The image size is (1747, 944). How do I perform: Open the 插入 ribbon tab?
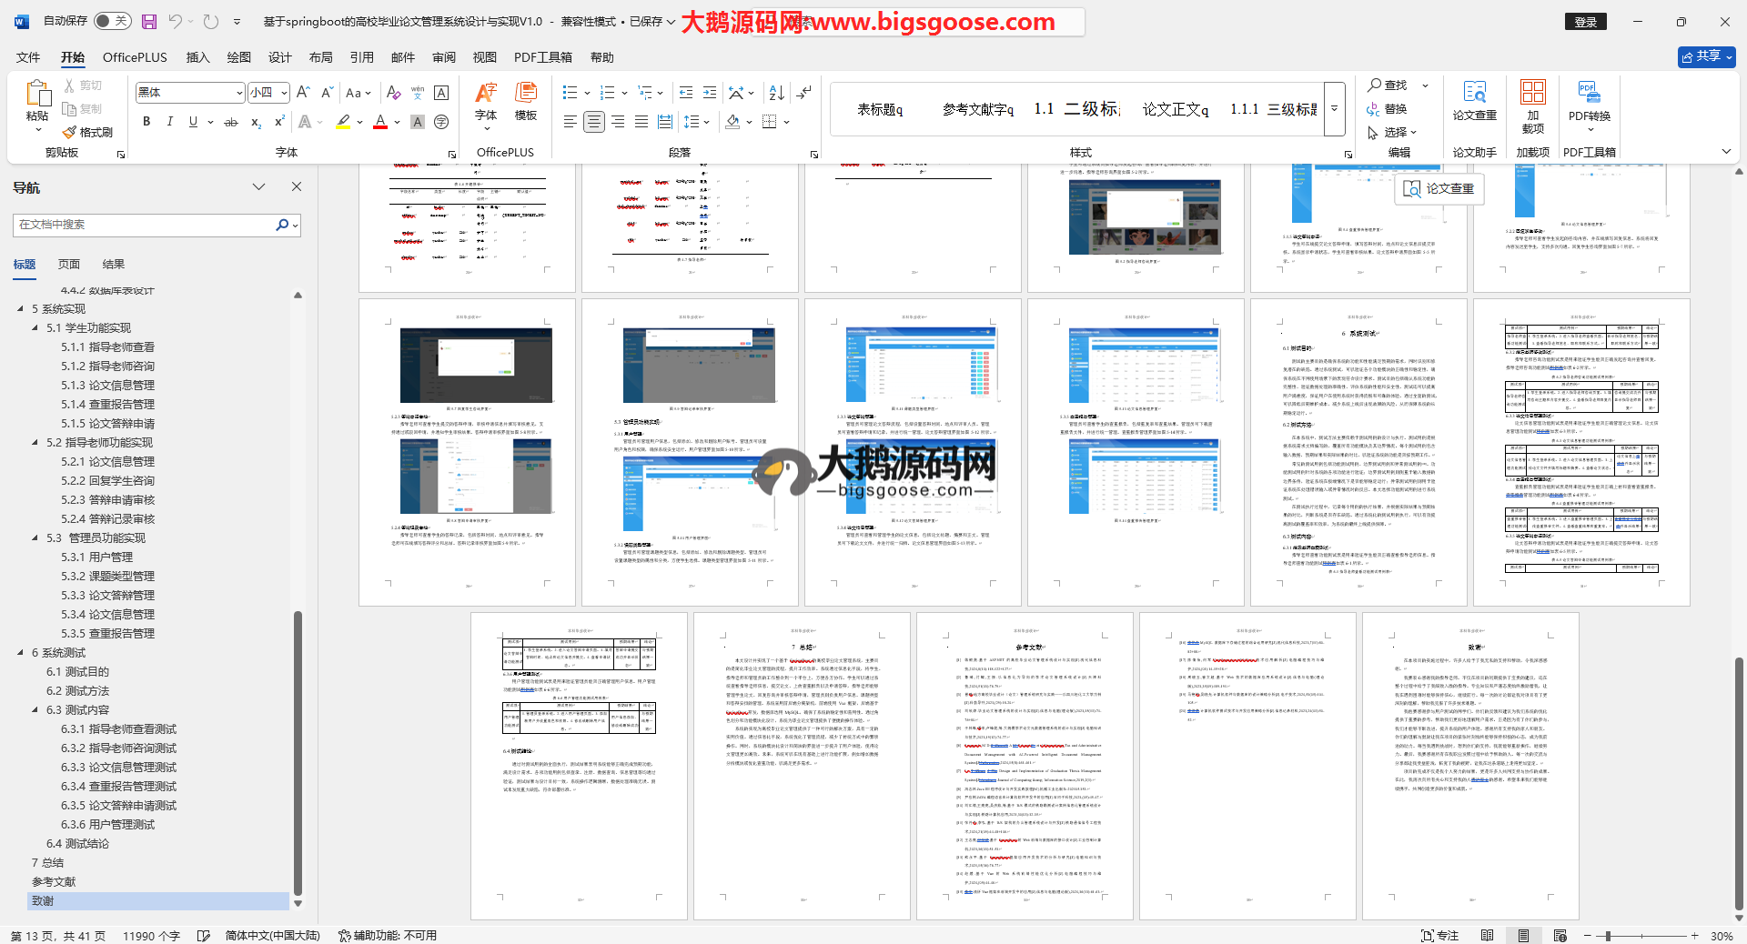[197, 57]
